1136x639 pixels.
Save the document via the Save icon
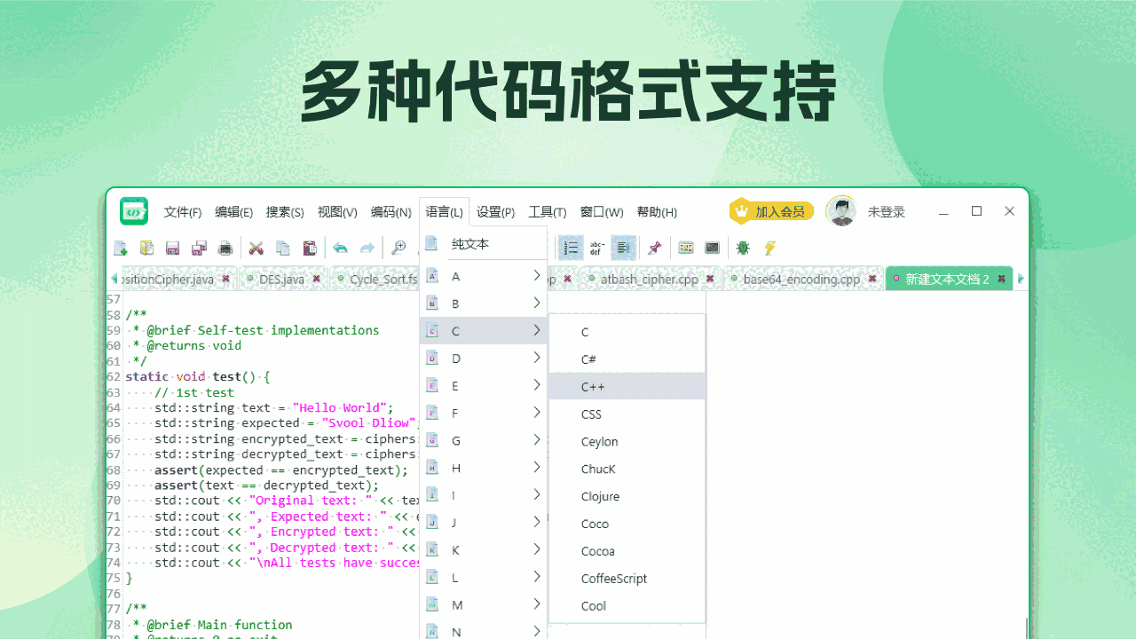tap(172, 248)
